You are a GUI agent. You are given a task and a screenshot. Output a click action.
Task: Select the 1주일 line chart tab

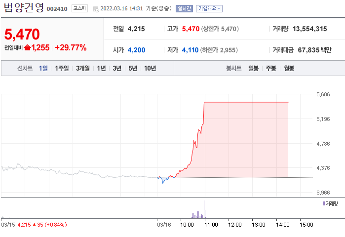coord(62,68)
